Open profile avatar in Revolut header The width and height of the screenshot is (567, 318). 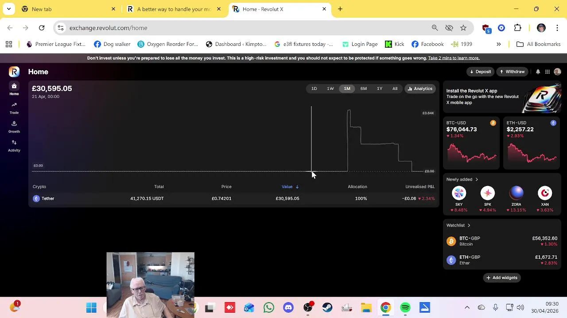(x=557, y=72)
